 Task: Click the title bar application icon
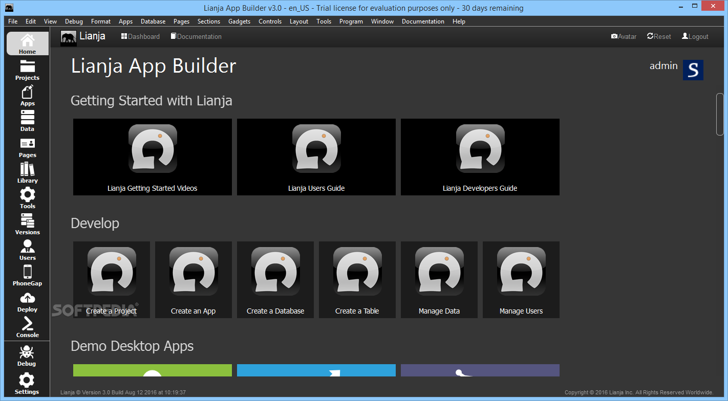tap(9, 8)
